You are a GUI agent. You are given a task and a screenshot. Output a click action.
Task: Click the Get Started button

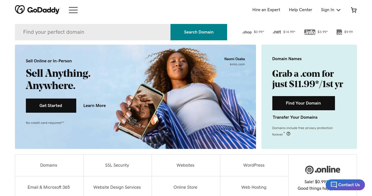51,106
